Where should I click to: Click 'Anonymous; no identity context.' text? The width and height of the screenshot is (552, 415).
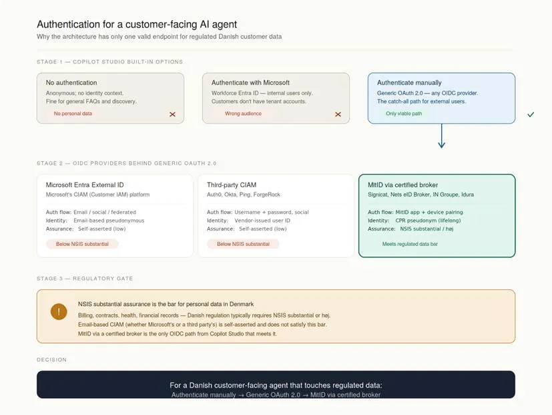[85, 93]
